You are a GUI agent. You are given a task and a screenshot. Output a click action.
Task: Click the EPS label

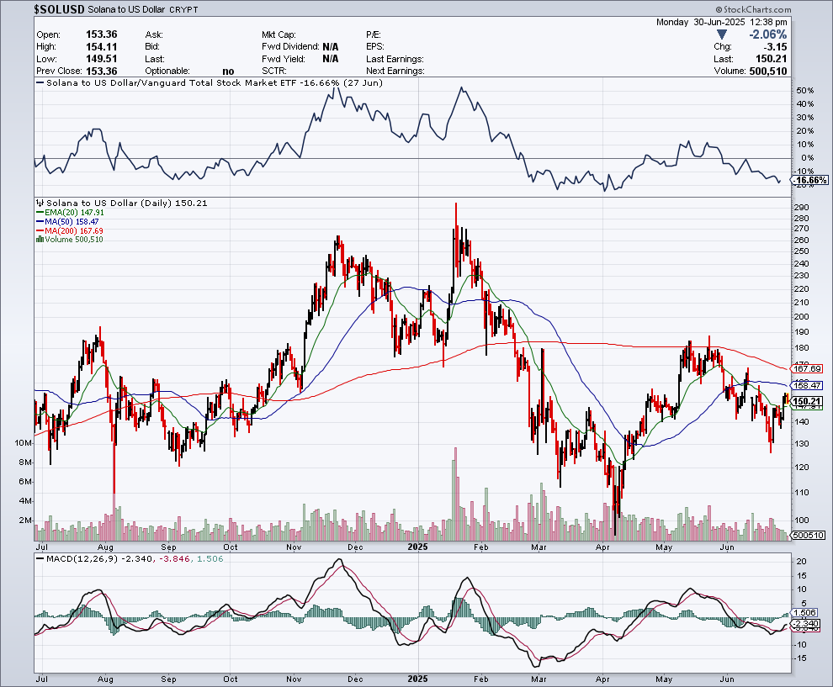(375, 47)
